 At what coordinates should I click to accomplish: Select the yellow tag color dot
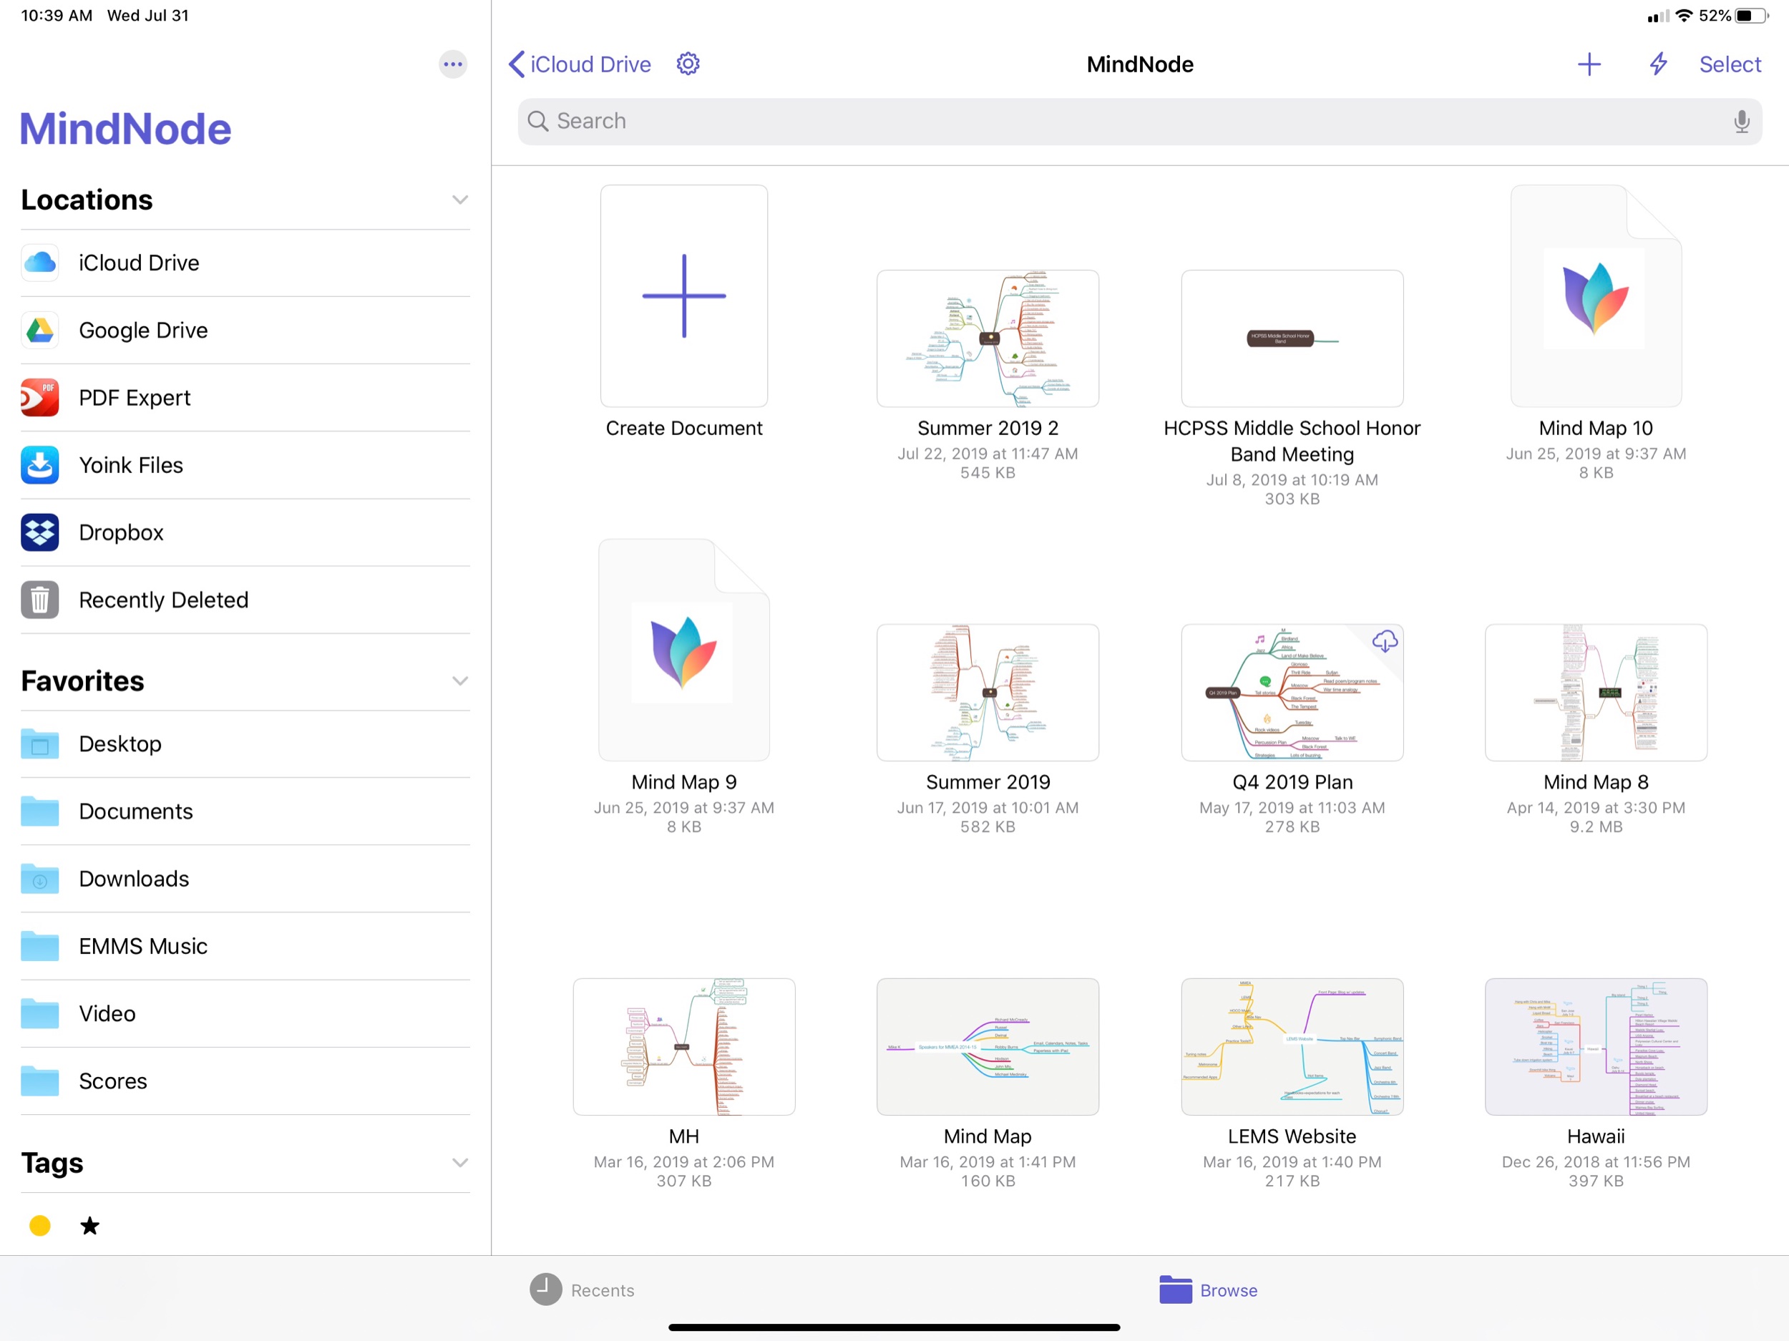coord(39,1227)
